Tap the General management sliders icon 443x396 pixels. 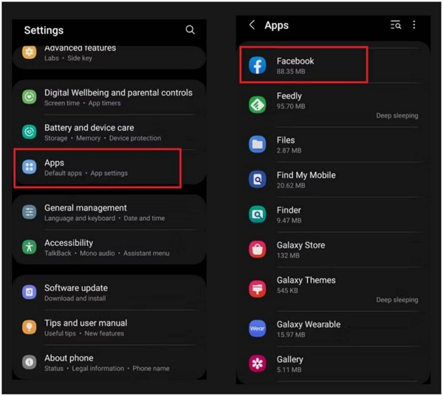(x=30, y=212)
